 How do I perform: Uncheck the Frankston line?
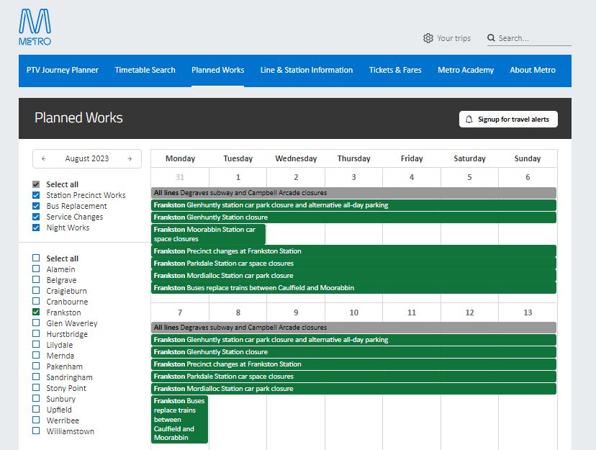tap(36, 312)
